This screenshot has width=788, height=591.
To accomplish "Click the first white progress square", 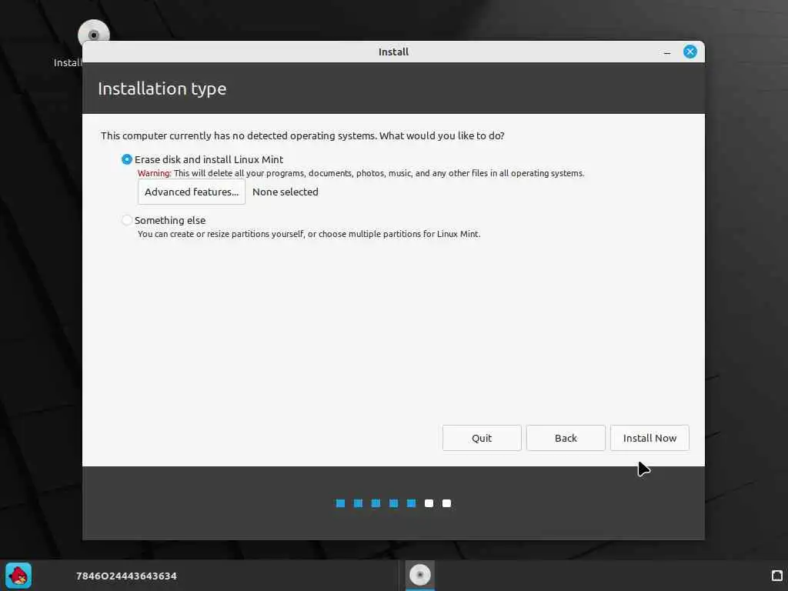I will 429,503.
